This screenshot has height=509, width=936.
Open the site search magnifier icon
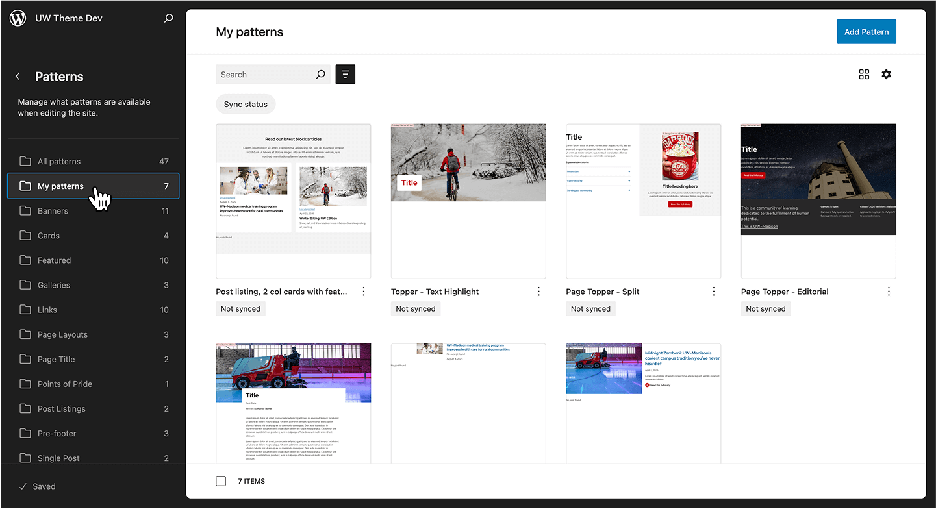[x=169, y=18]
